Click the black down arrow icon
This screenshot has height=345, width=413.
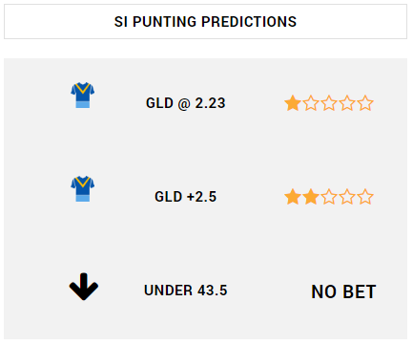84,287
